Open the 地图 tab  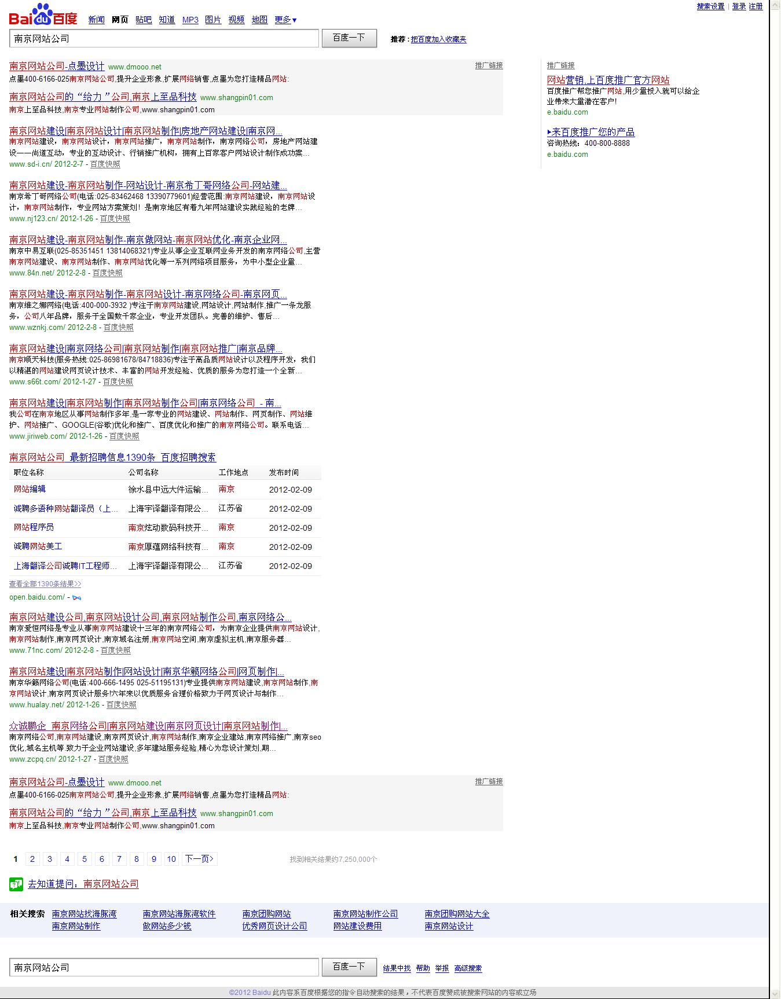pos(259,20)
